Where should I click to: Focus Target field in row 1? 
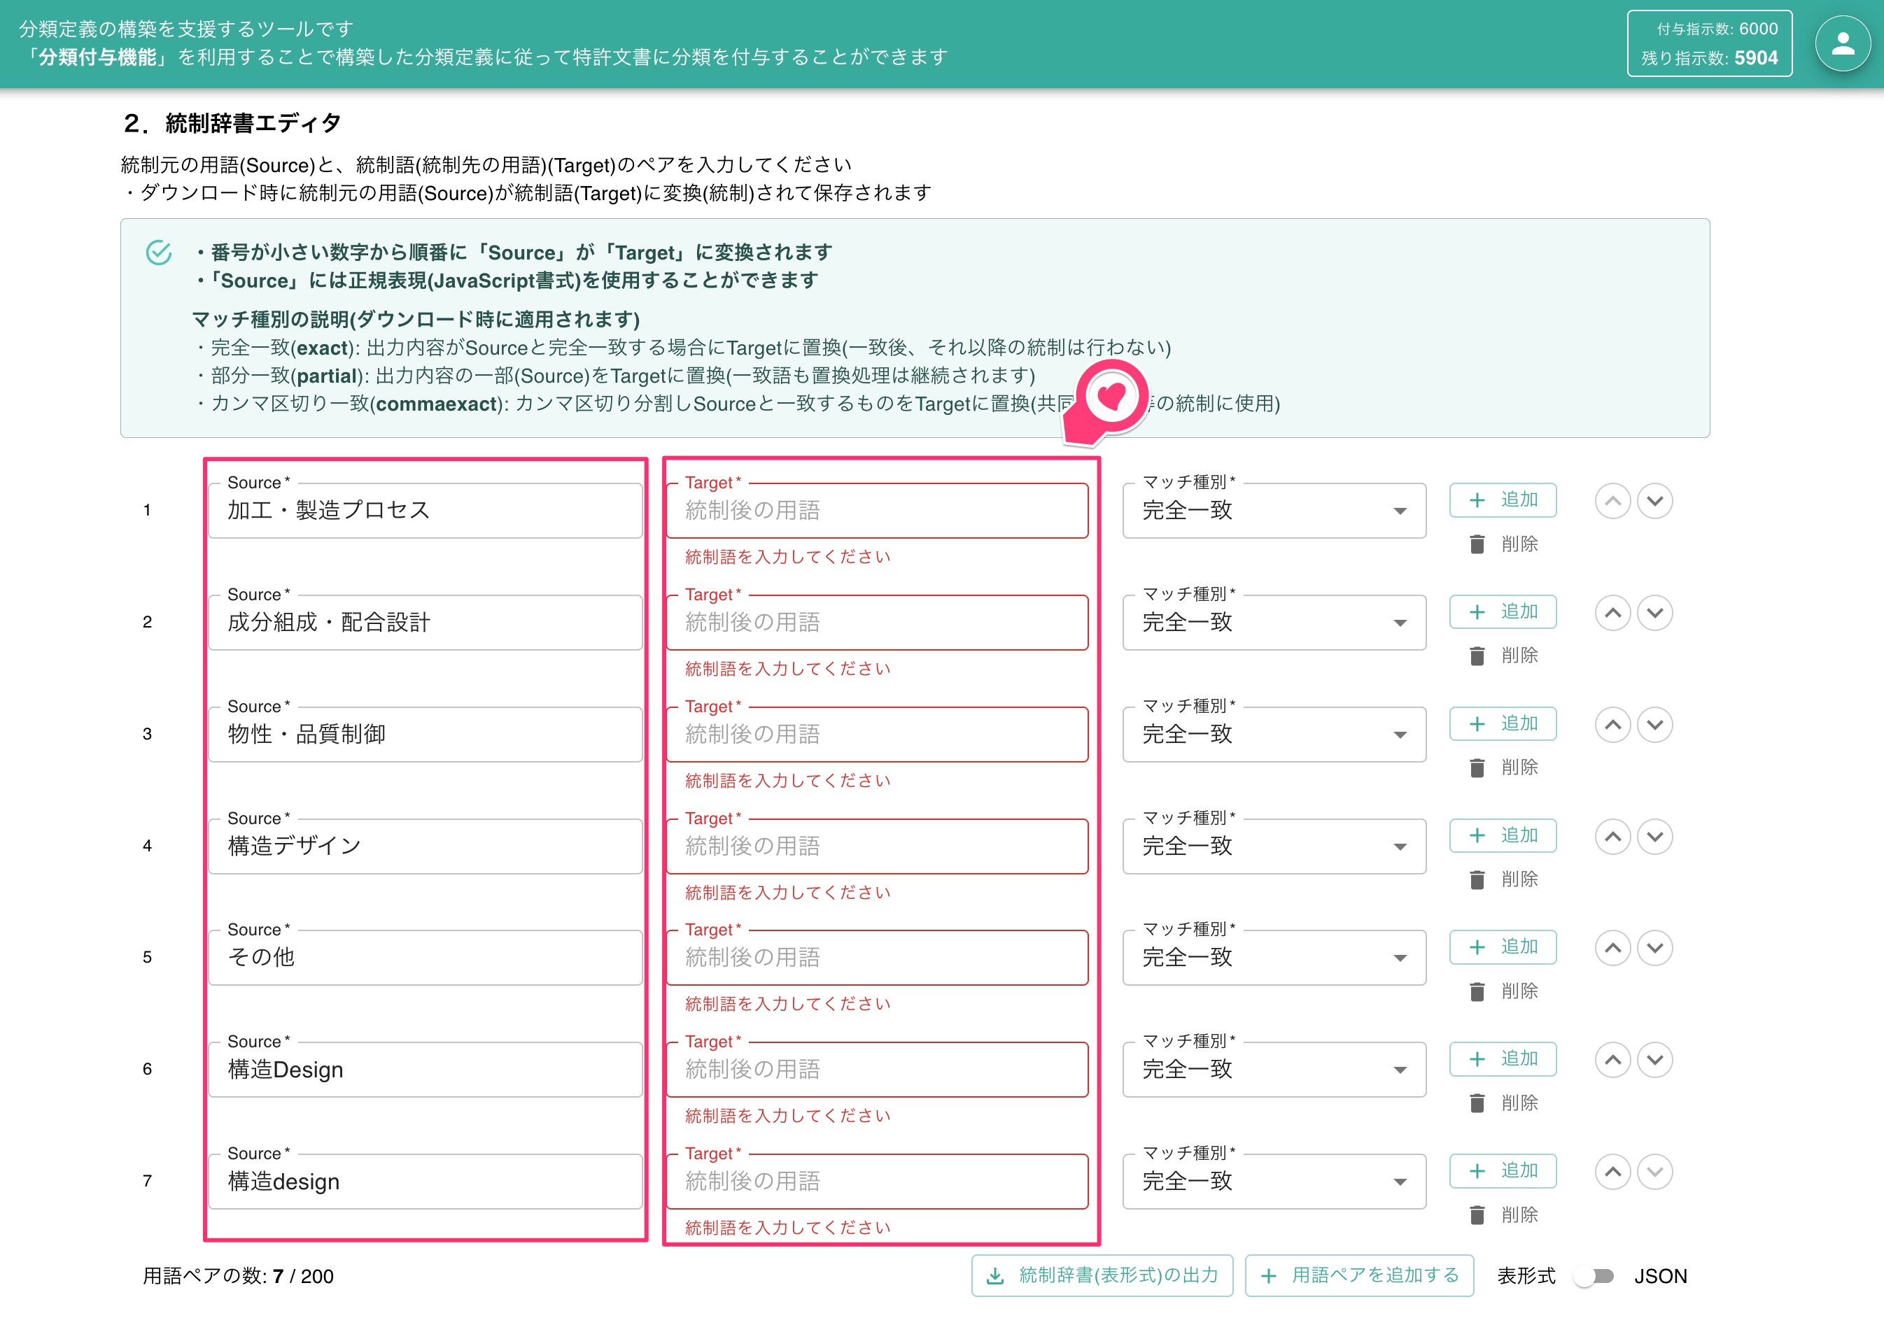[877, 510]
